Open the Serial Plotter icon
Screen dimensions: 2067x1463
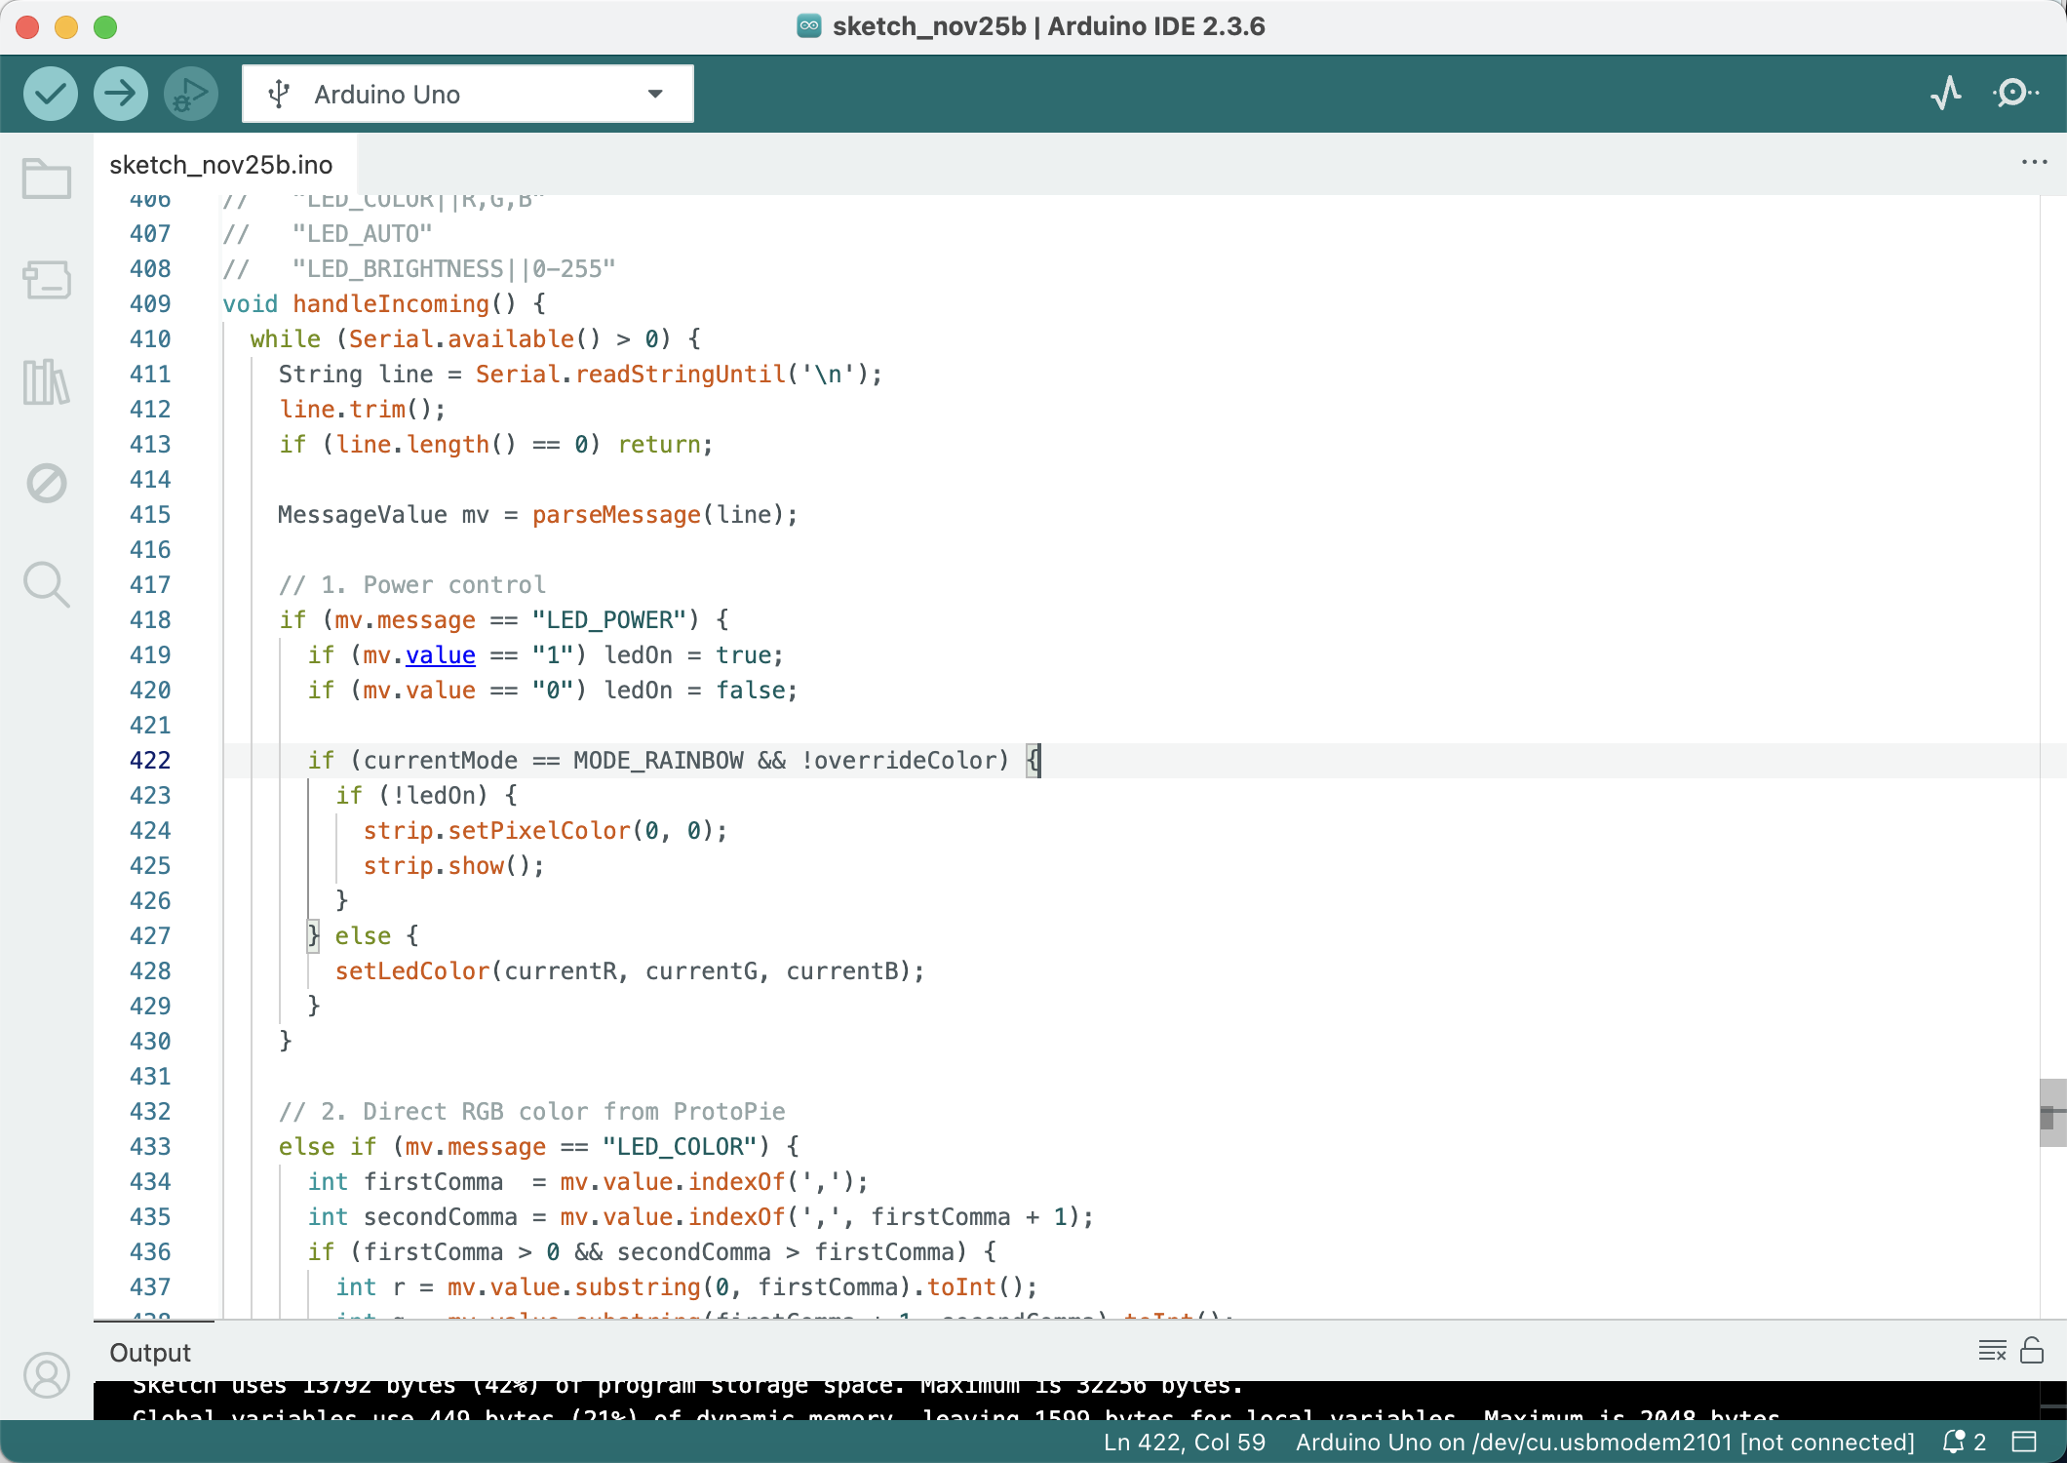click(1945, 93)
